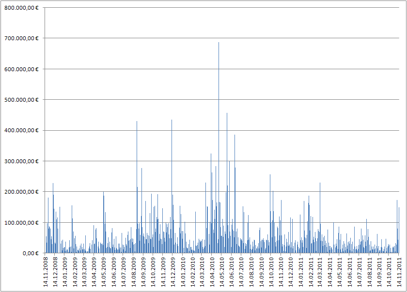The image size is (407, 292).
Task: Click the 14.01.2010 date label
Action: coord(183,272)
